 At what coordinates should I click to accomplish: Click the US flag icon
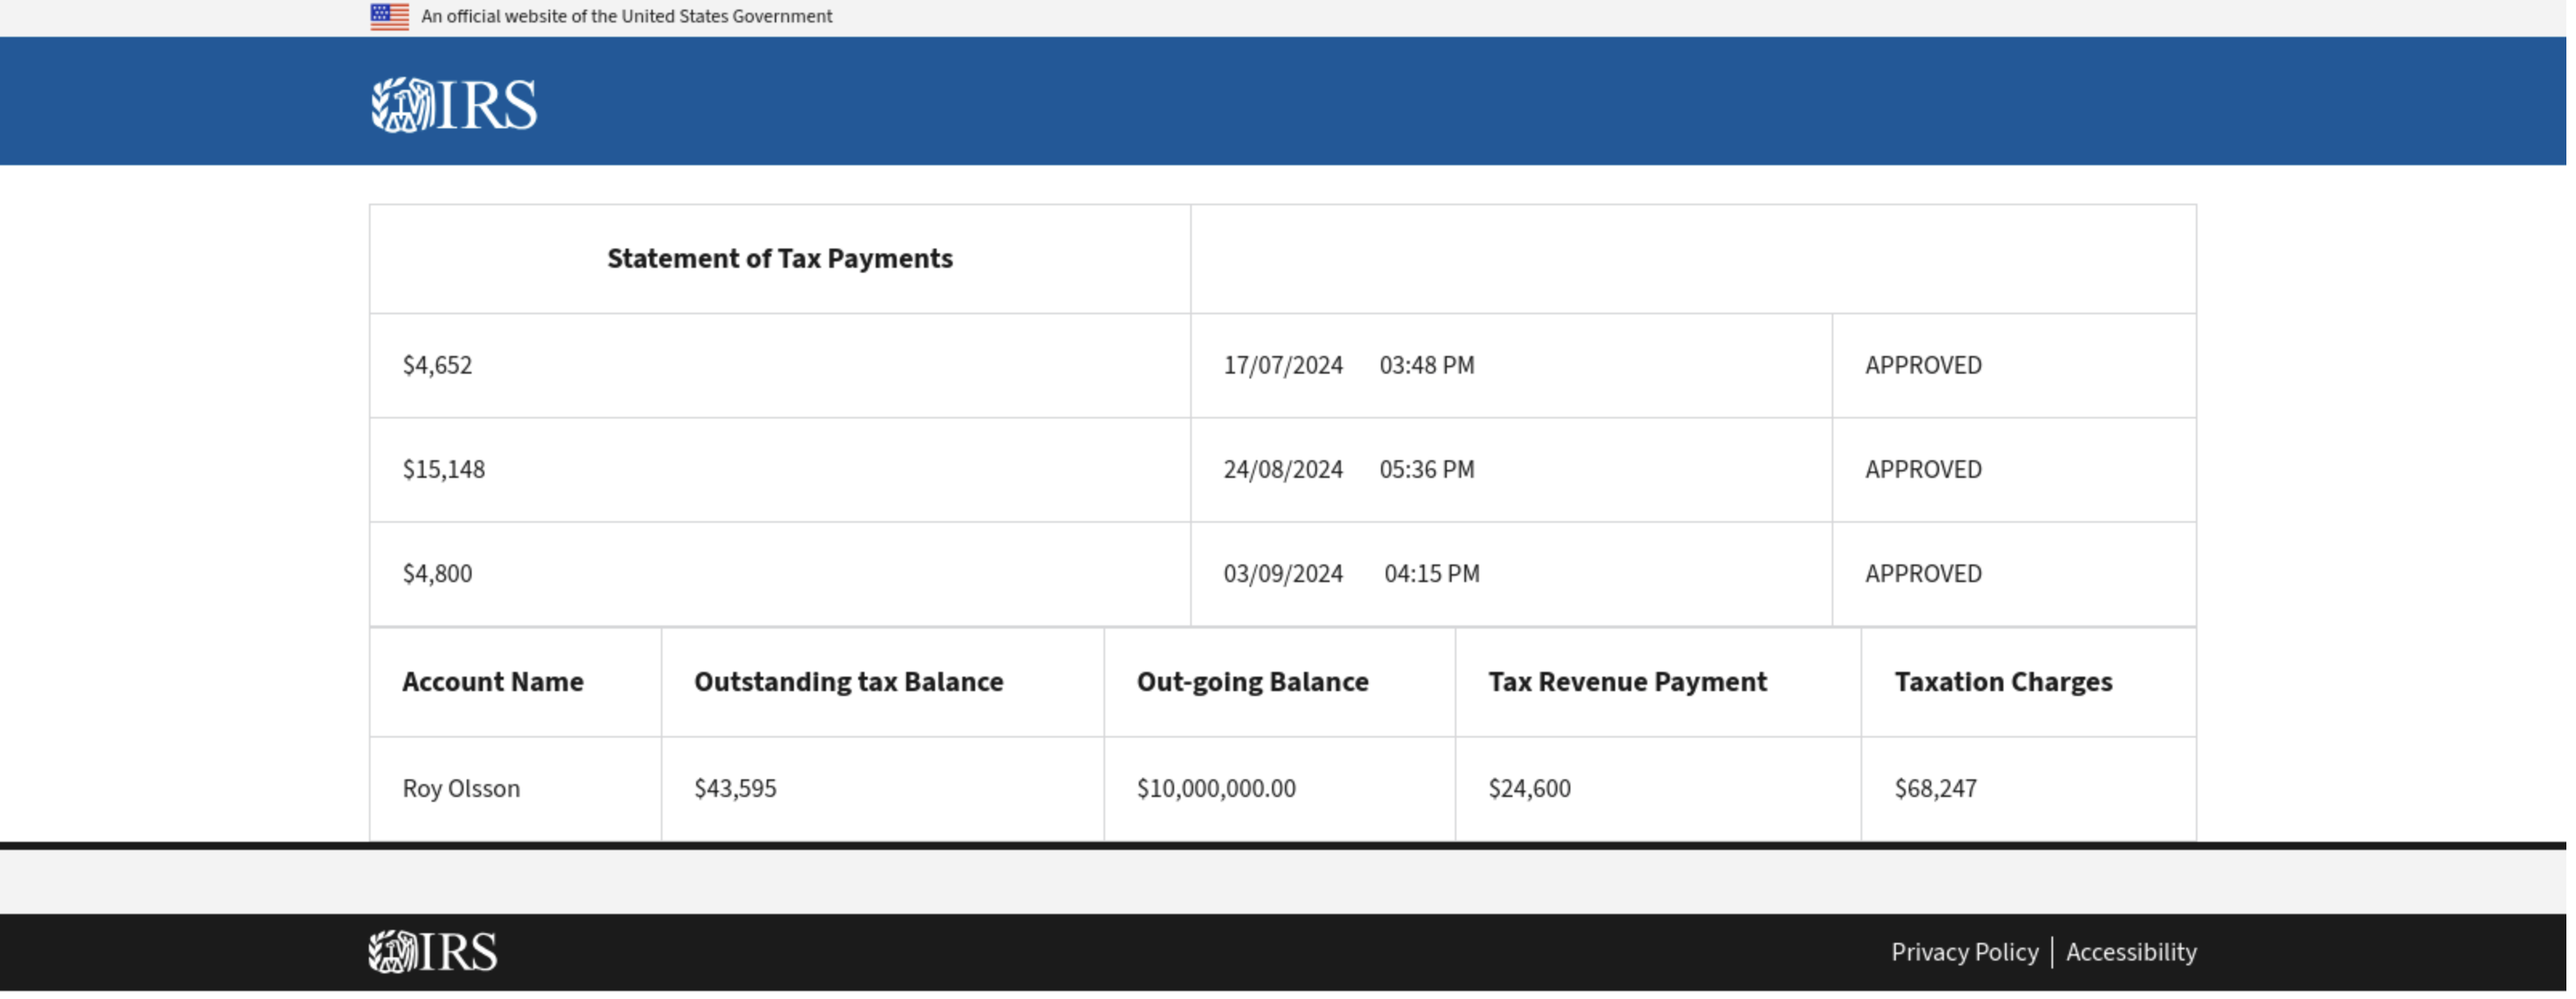coord(390,17)
